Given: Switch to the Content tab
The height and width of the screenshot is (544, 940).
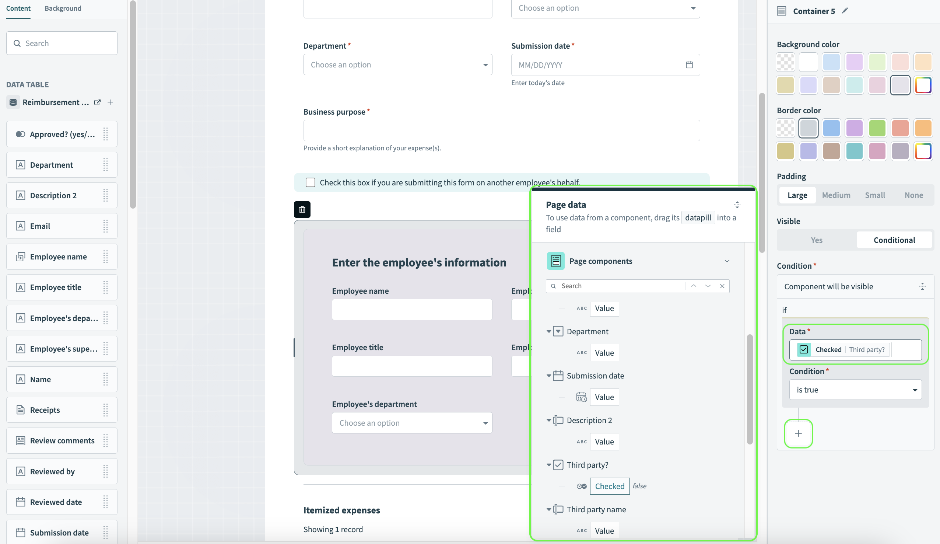Looking at the screenshot, I should pyautogui.click(x=18, y=8).
